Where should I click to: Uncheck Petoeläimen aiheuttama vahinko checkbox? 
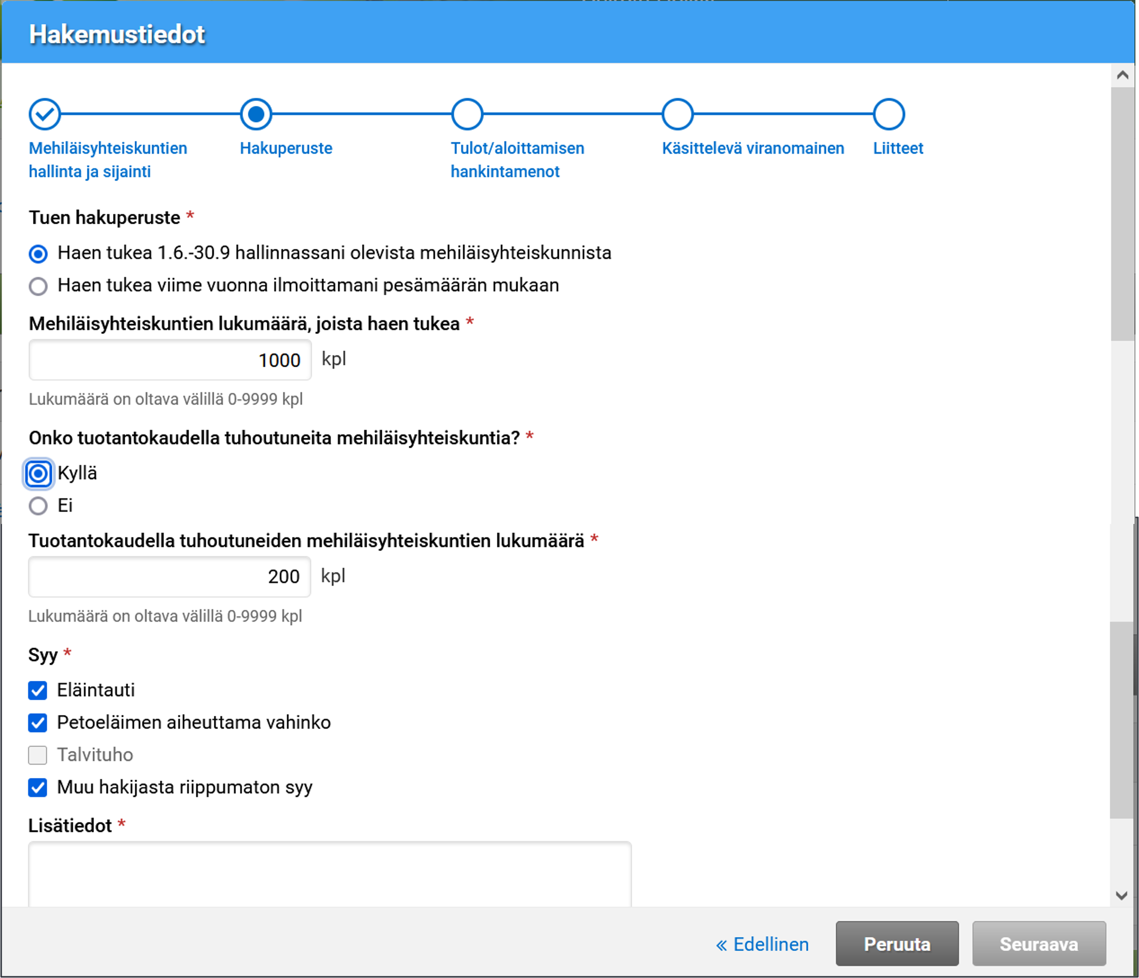(x=38, y=723)
